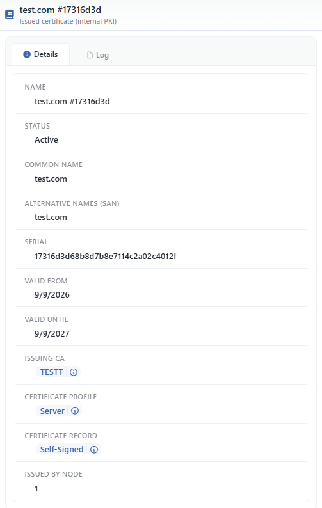Click the Active status value
The image size is (322, 508).
[46, 140]
